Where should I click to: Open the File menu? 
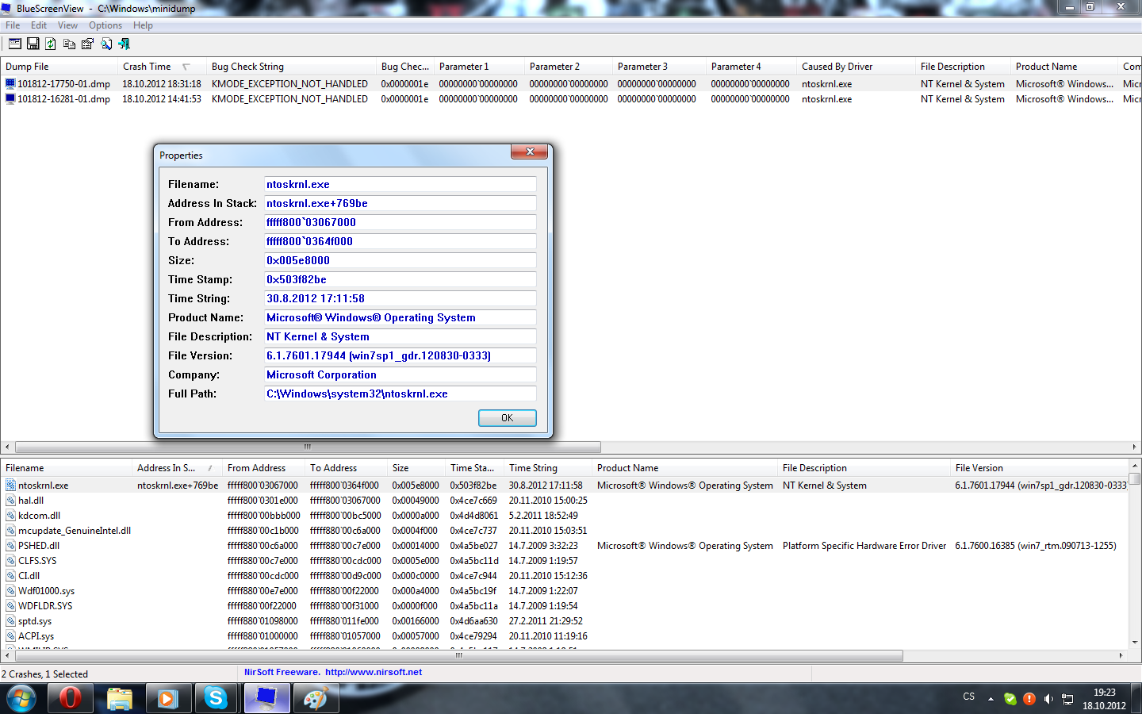pos(13,25)
